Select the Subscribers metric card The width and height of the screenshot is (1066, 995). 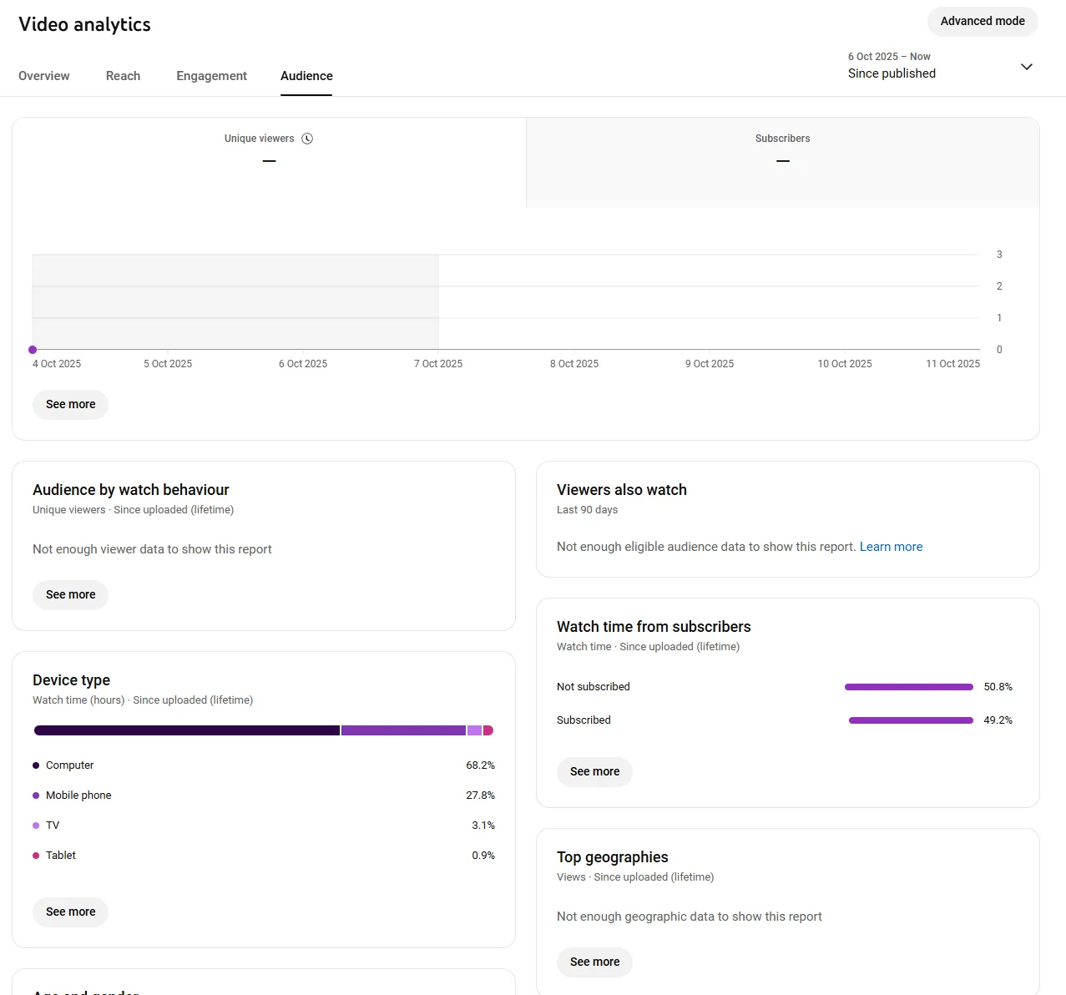tap(782, 163)
